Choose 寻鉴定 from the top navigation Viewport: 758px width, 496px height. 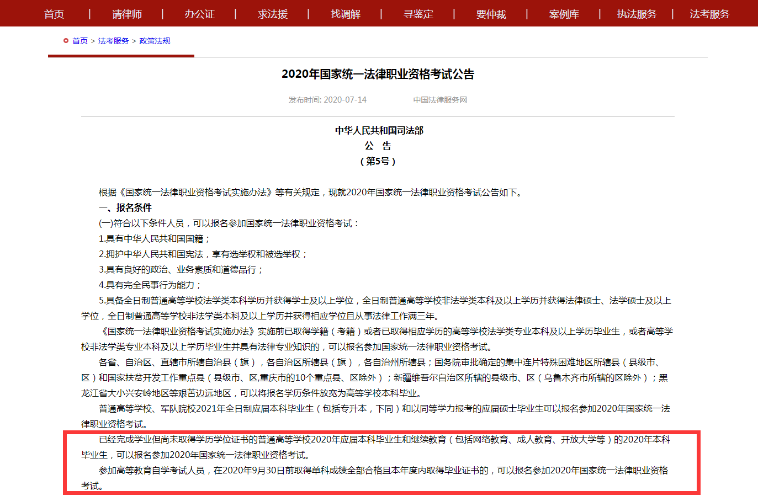pos(418,14)
